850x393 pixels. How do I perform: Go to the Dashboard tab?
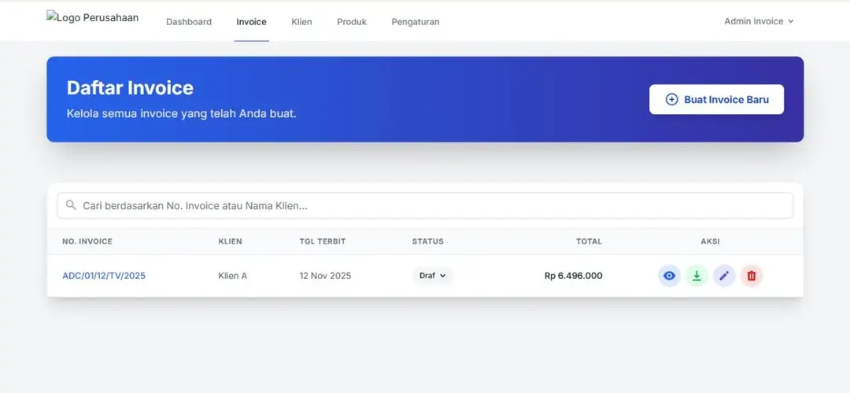coord(189,22)
